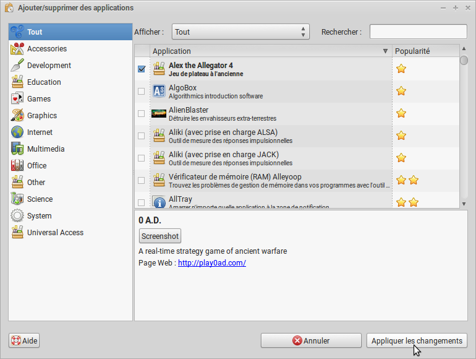Check the Aliki JACK checkbox
The height and width of the screenshot is (359, 476).
(x=141, y=158)
